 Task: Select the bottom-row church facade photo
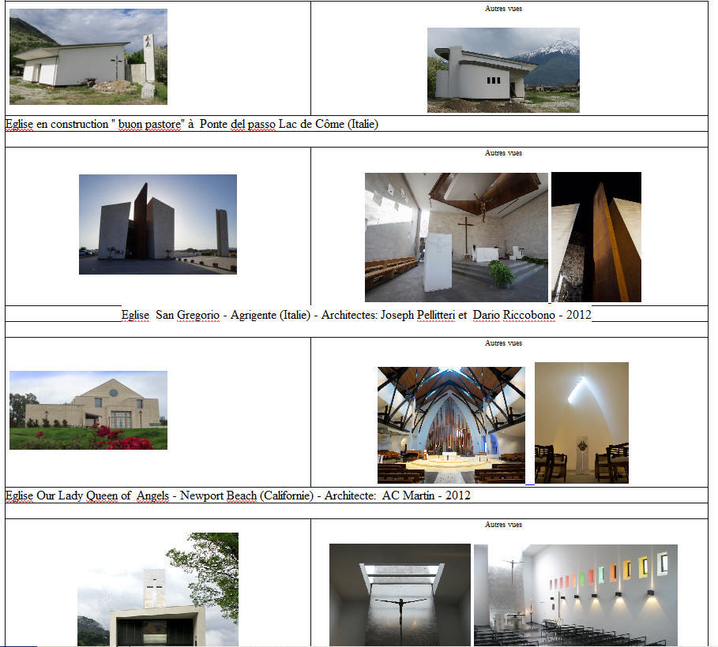tap(158, 589)
